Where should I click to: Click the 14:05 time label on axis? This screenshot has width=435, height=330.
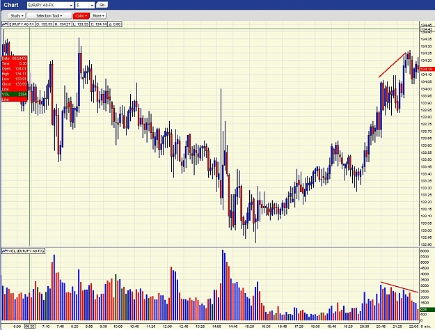click(216, 327)
